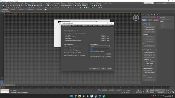The image size is (175, 98).
Task: Switch to the Create command panel
Action: [143, 15]
